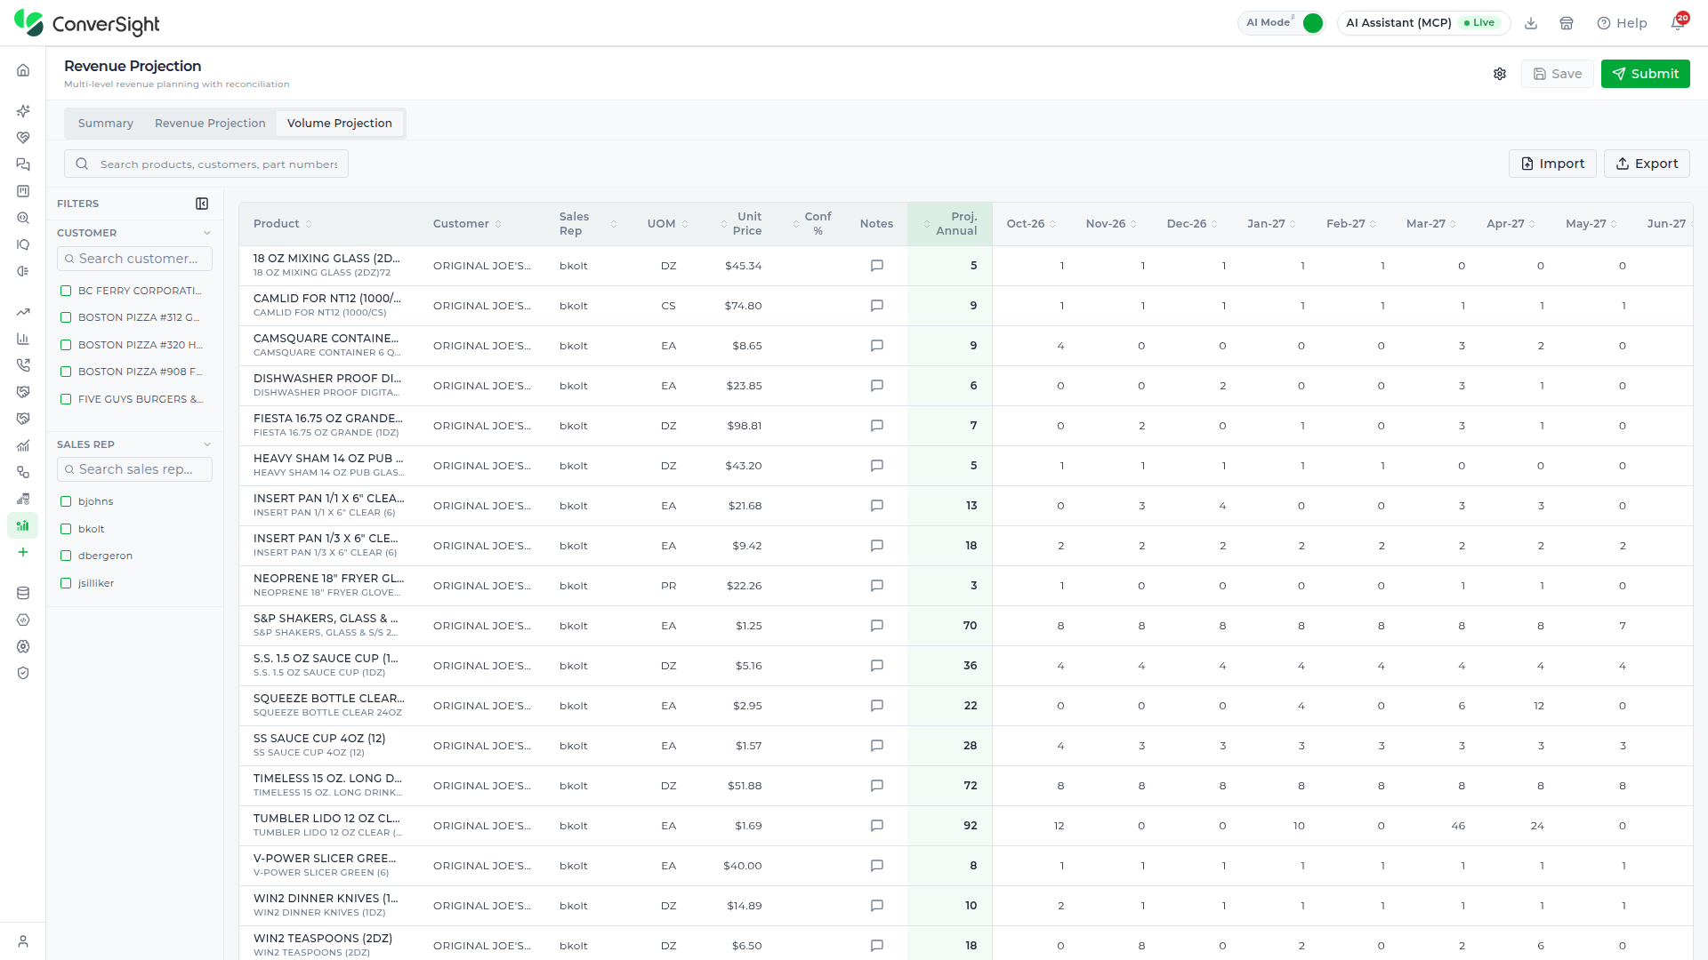Check the BC FERRY CORPORATI... customer filter
The height and width of the screenshot is (960, 1708).
pyautogui.click(x=66, y=291)
